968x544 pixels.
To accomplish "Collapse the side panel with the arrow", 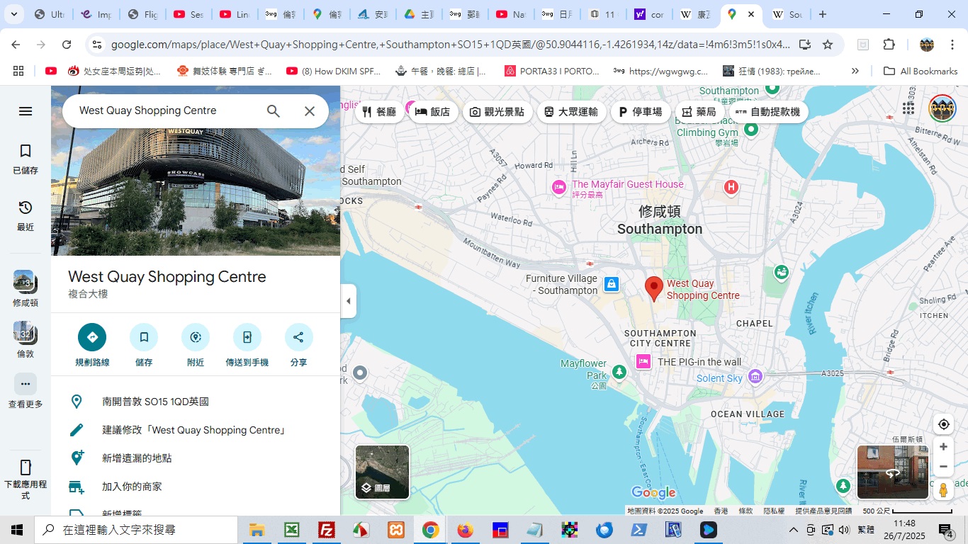I will click(348, 301).
